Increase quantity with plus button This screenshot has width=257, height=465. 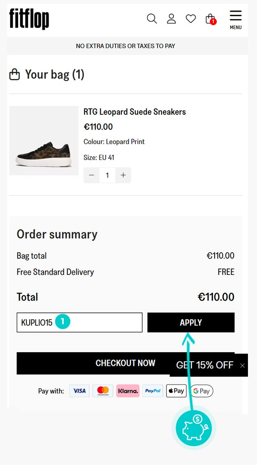[x=123, y=175]
